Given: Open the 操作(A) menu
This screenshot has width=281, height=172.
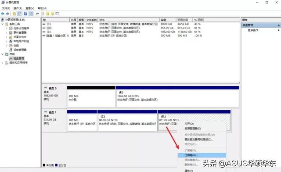Looking at the screenshot, I should (18, 8).
